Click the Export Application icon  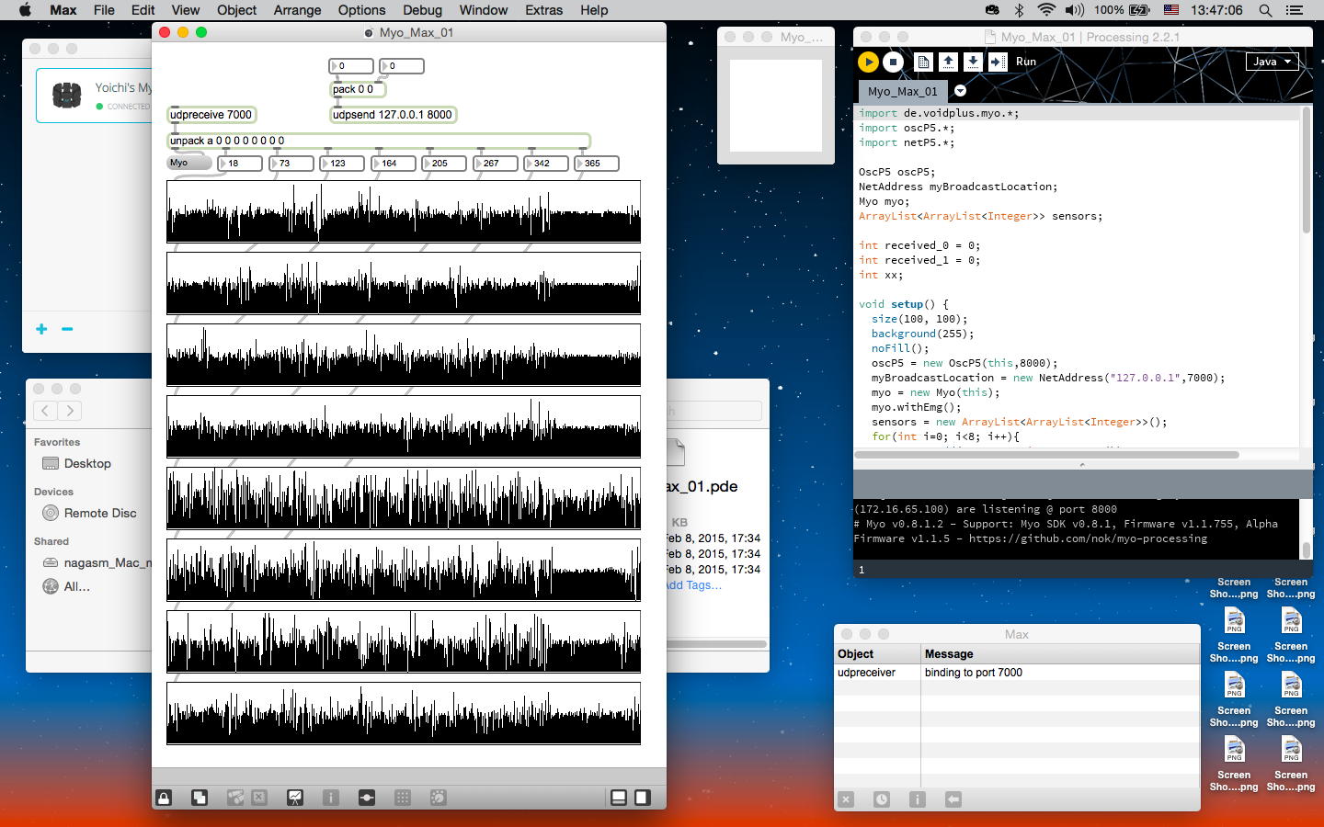[x=997, y=62]
